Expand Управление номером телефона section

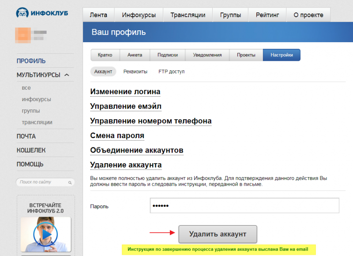tap(151, 121)
